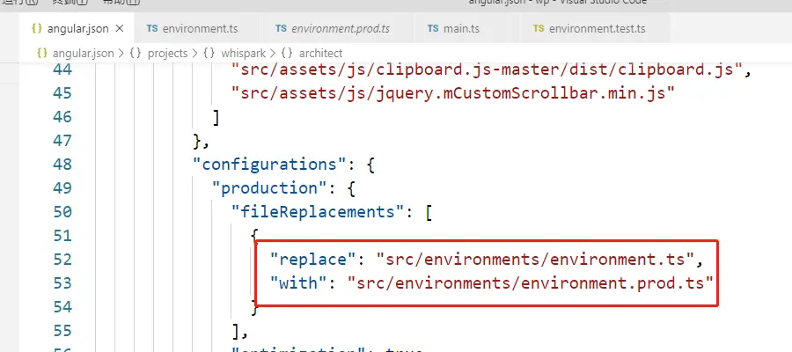Click the clipboard.js path string

[x=487, y=70]
